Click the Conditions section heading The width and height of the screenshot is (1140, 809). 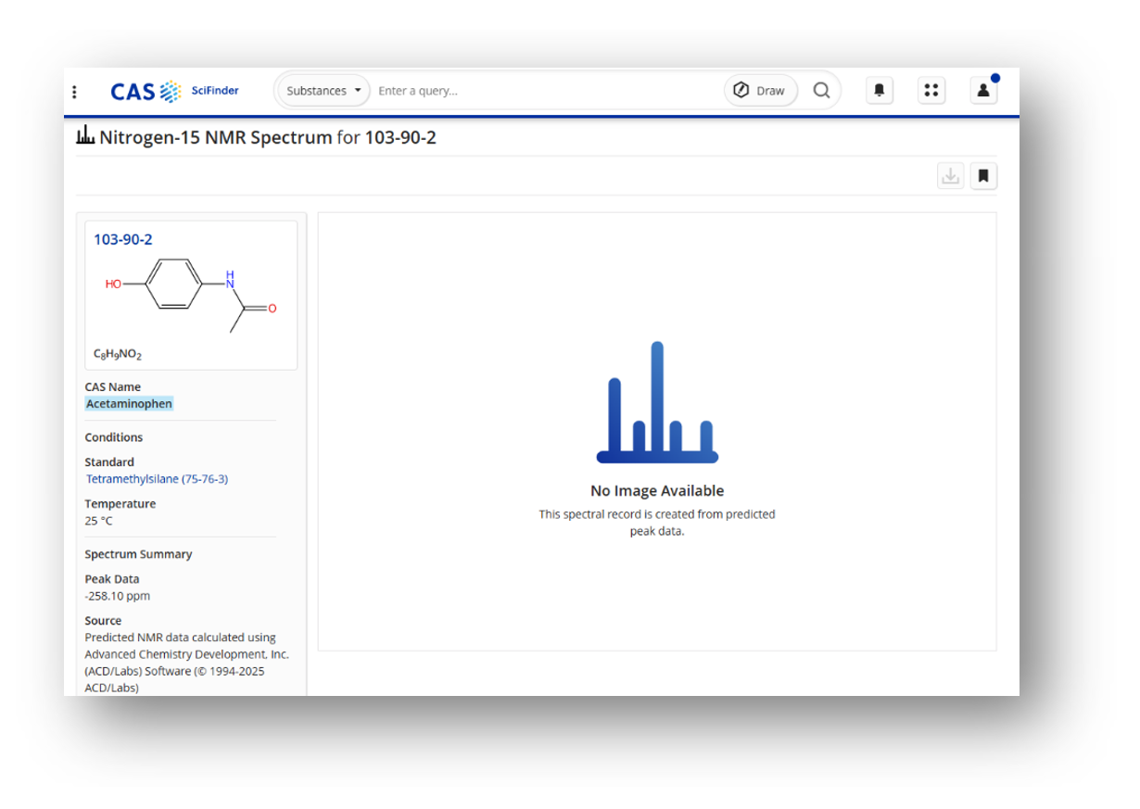(x=114, y=437)
